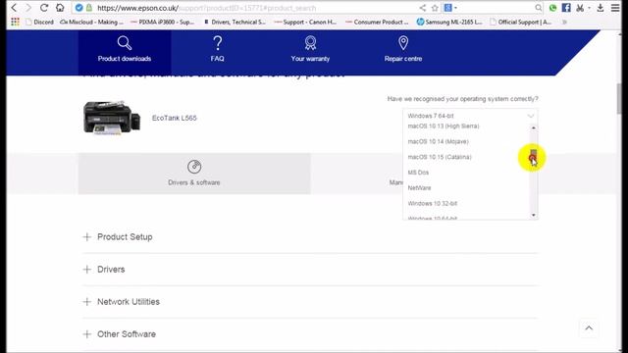The width and height of the screenshot is (628, 353).
Task: Select the Drivers & software tab
Action: click(x=194, y=174)
